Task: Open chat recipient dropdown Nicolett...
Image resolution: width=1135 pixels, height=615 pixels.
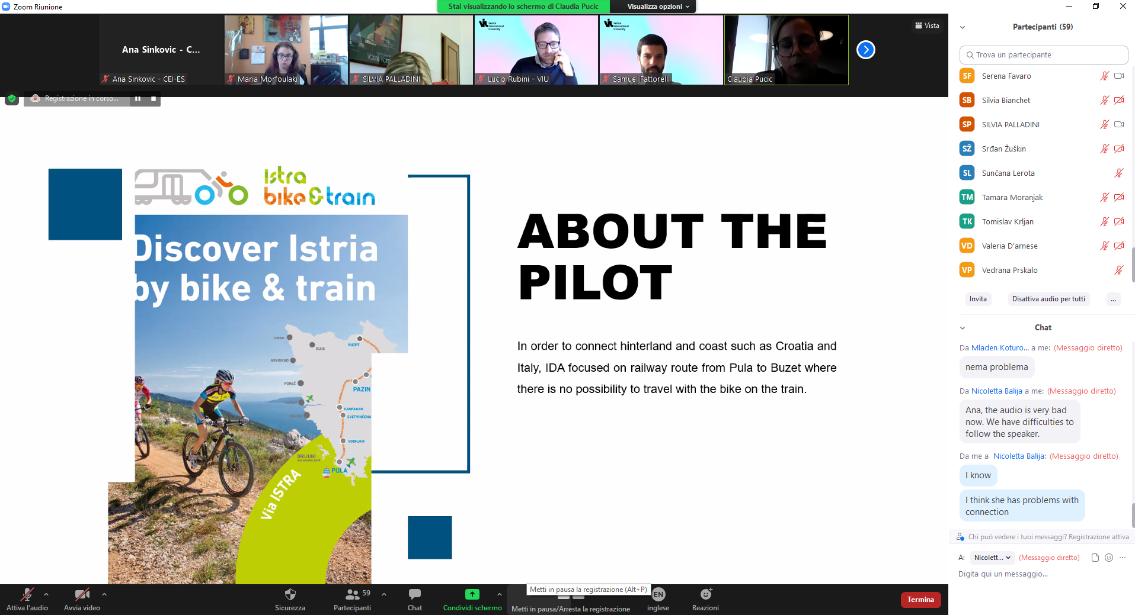Action: (992, 558)
